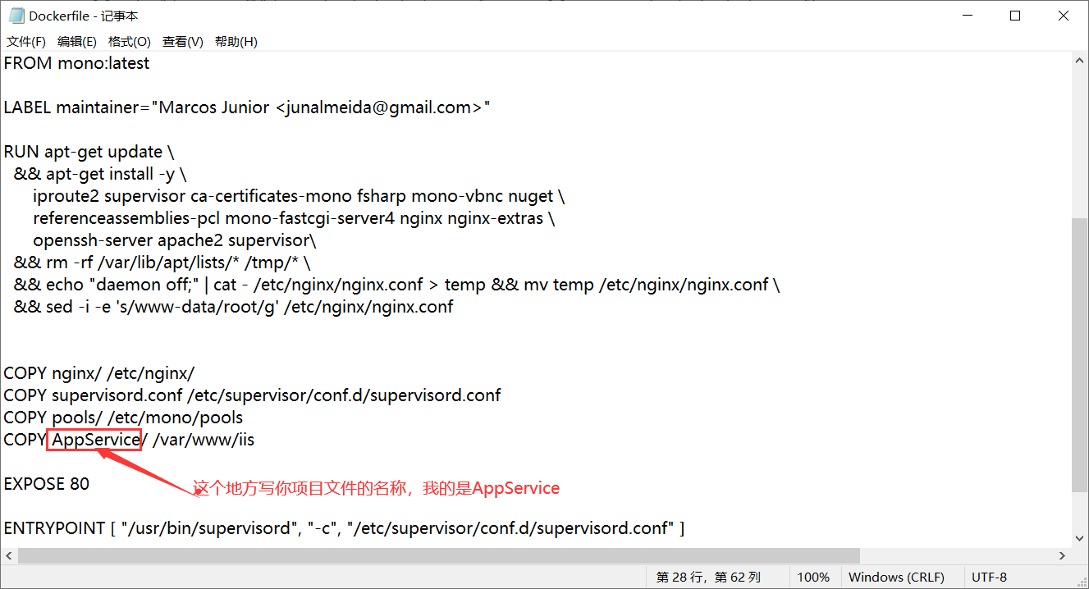Open the 编辑(E) menu
1089x589 pixels.
point(76,41)
